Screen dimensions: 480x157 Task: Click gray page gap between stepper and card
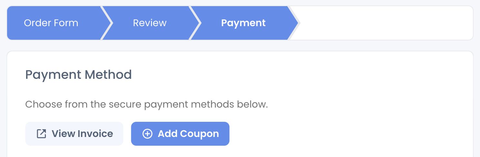[240, 46]
